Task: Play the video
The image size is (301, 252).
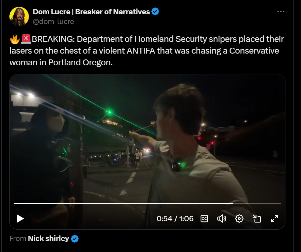Action: click(20, 219)
